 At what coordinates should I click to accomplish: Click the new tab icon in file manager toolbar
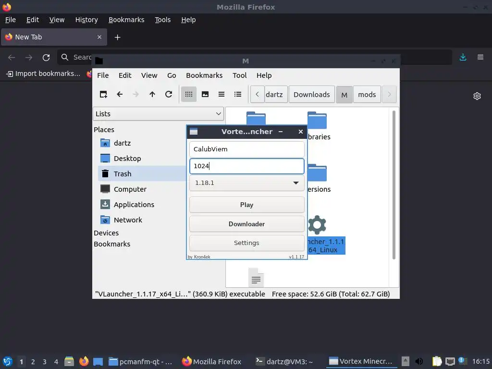point(103,94)
